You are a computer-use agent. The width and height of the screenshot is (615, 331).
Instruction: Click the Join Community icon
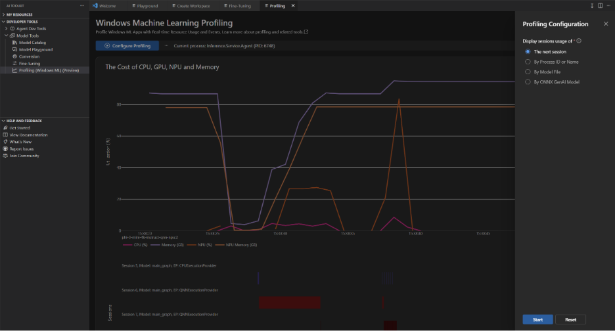5,156
